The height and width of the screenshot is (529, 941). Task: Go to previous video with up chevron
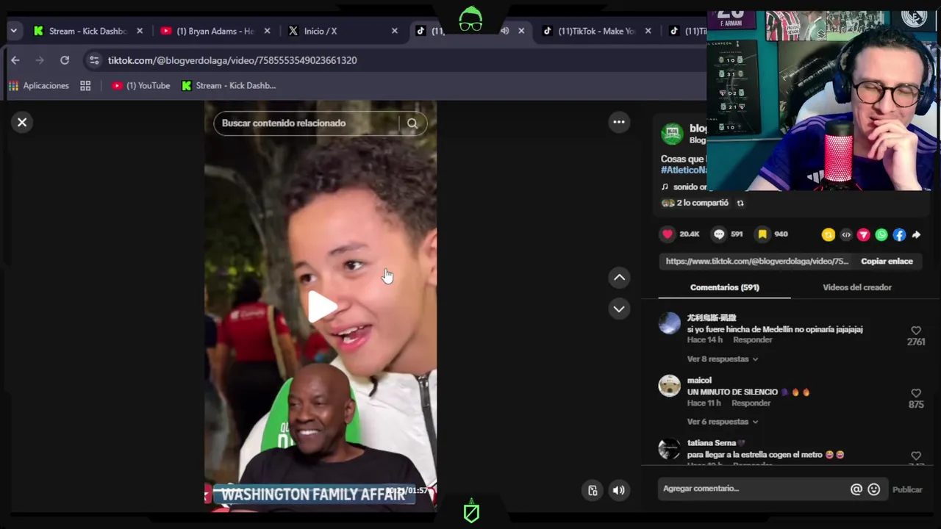[619, 278]
